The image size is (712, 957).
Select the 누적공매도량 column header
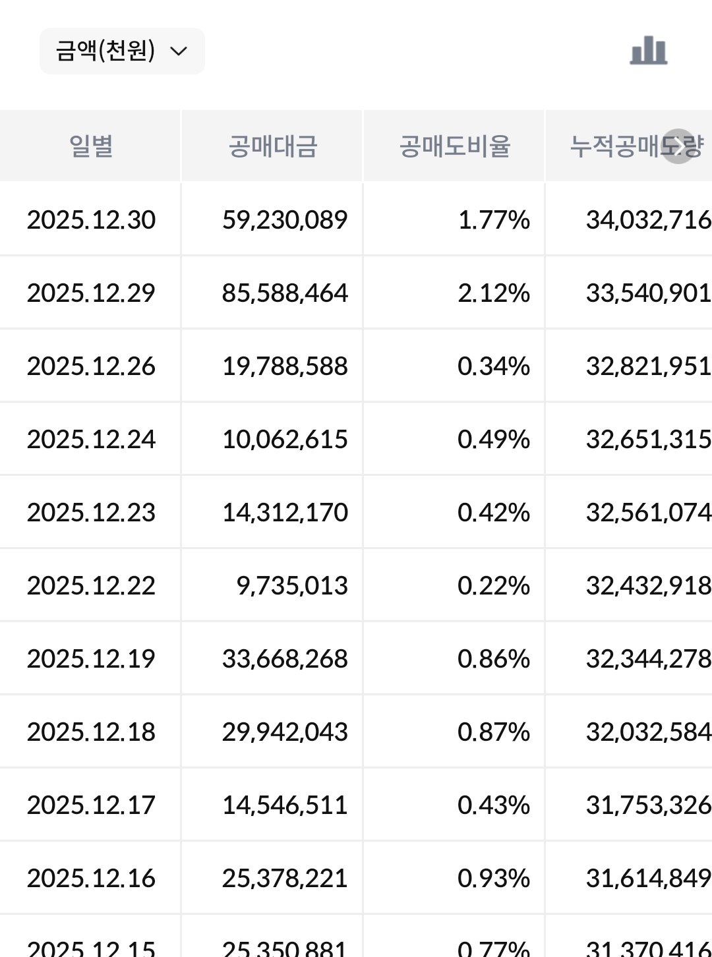[x=630, y=146]
